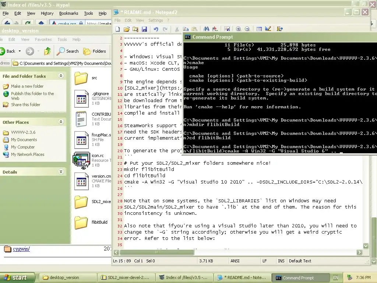Image resolution: width=377 pixels, height=283 pixels.
Task: Click the Exit door icon in Notepad2
Action: (x=280, y=29)
